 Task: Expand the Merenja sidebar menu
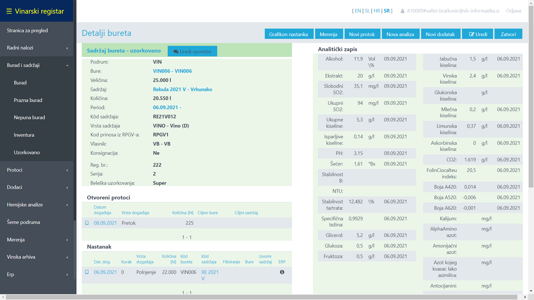[x=37, y=240]
